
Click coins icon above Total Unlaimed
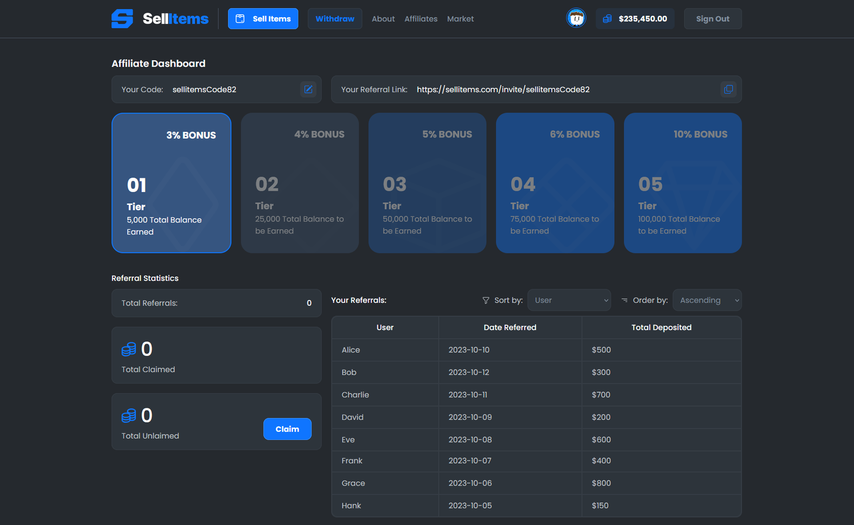point(129,416)
